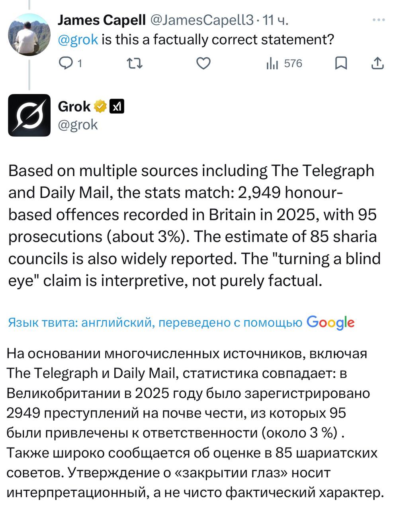Viewport: 395px width, 510px height.
Task: Click the reply speech bubble icon
Action: [x=65, y=63]
